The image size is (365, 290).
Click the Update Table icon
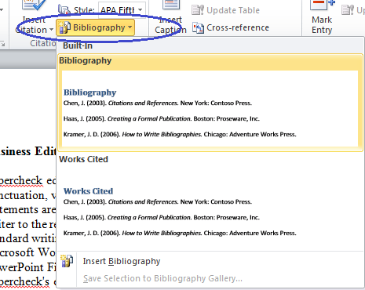tap(198, 10)
